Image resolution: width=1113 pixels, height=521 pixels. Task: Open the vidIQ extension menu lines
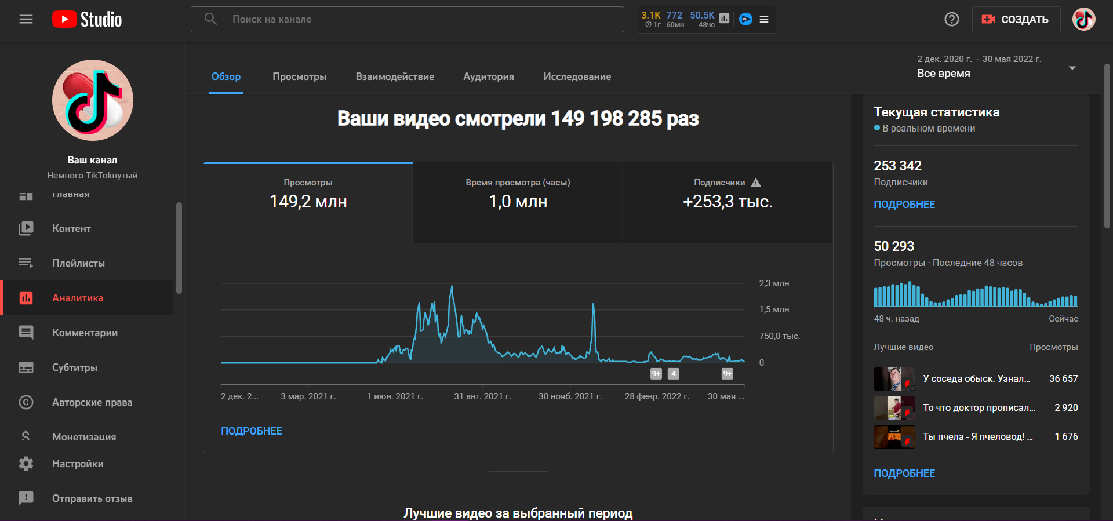tap(764, 19)
